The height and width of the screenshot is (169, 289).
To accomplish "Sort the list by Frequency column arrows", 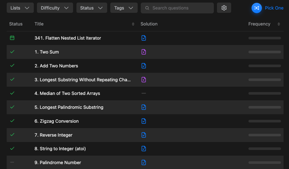I will (x=279, y=24).
